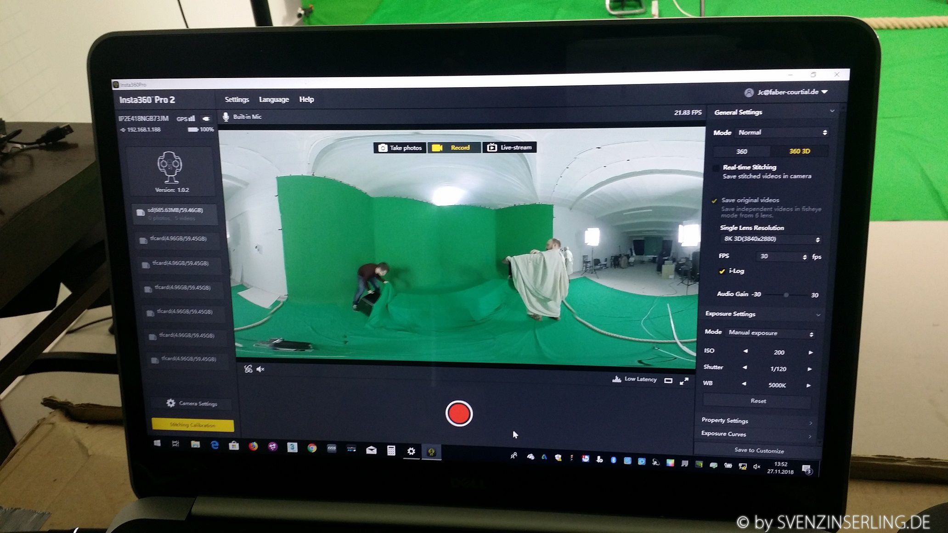Open the Jc@faber-courtial.de account dropdown
Image resolution: width=948 pixels, height=533 pixels.
[x=787, y=92]
